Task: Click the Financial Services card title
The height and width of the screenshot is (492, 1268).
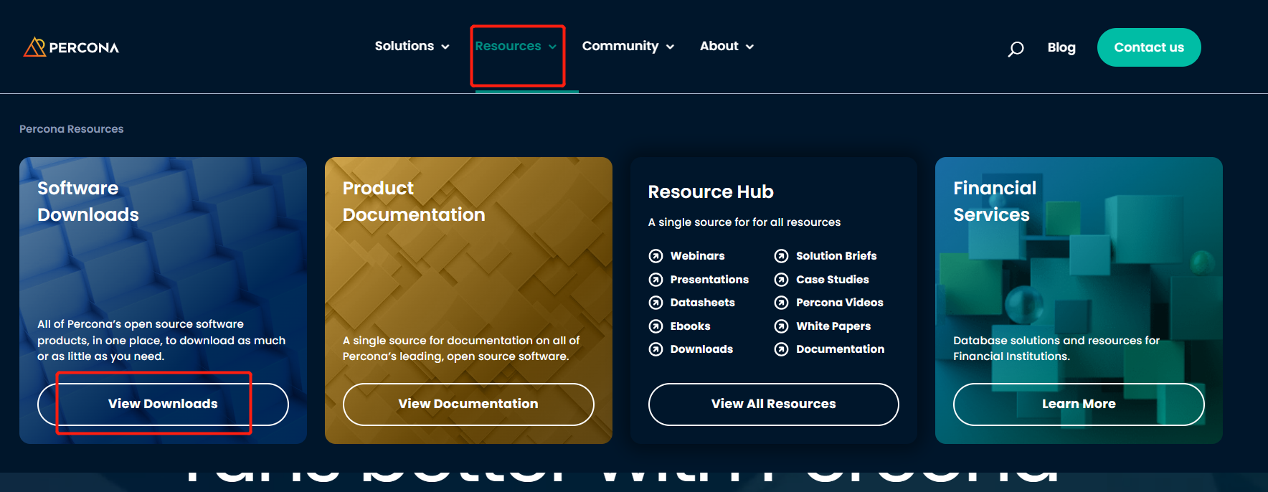Action: tap(995, 202)
